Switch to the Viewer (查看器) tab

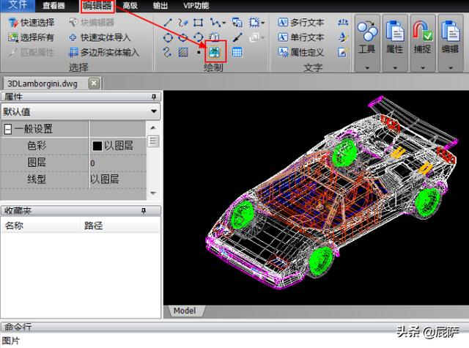(x=53, y=6)
